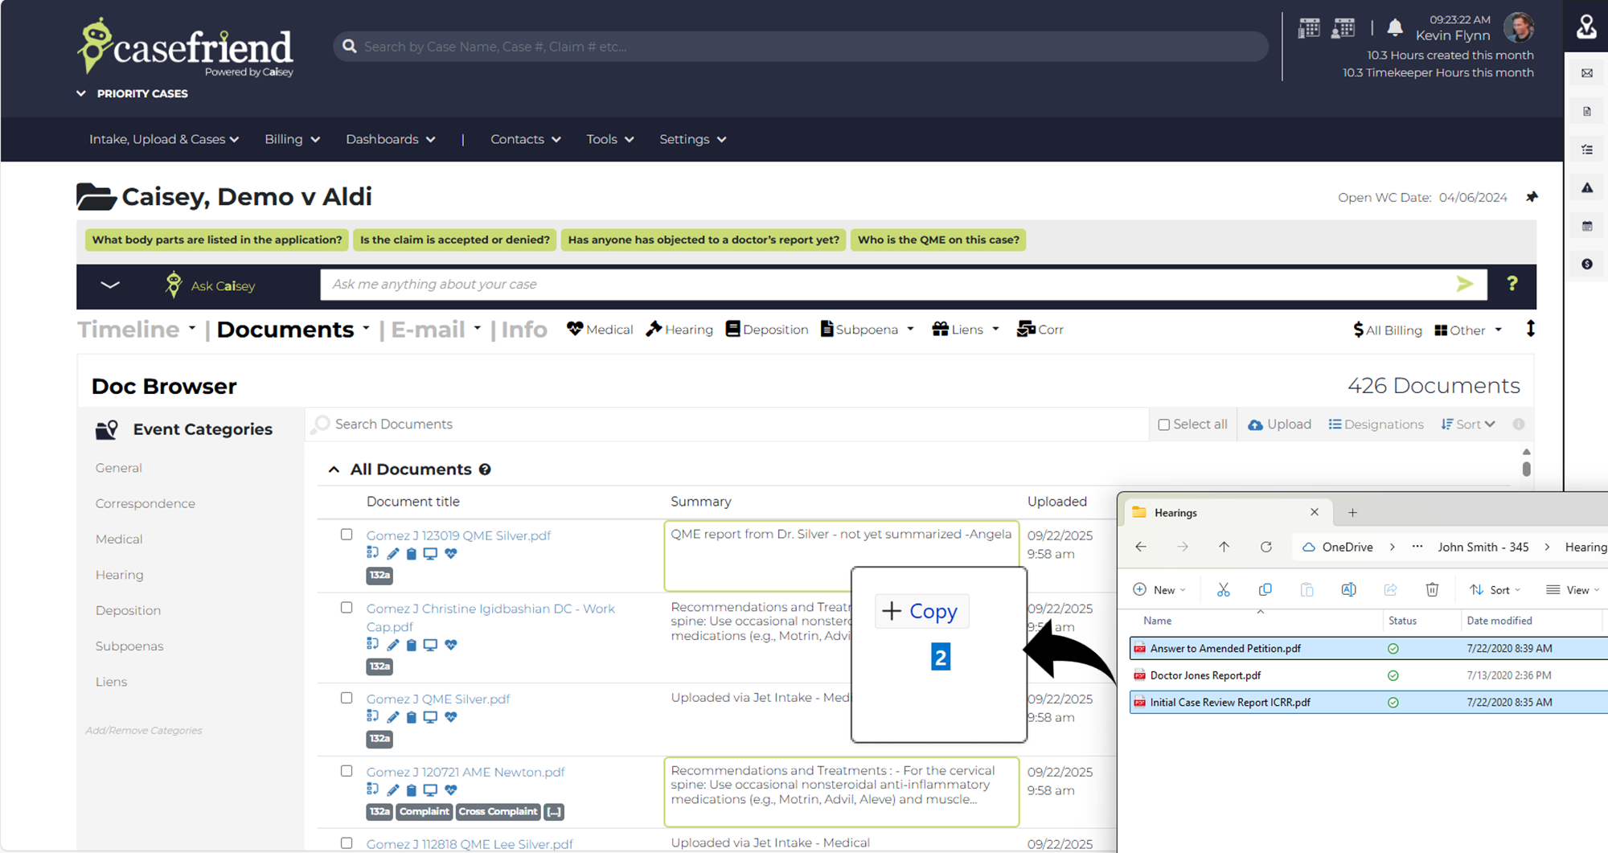Open the Sort dropdown in Doc Browser
Image resolution: width=1608 pixels, height=853 pixels.
click(x=1468, y=424)
